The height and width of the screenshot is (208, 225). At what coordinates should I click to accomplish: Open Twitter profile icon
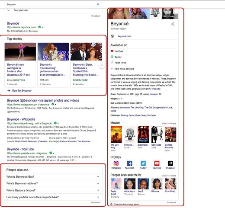click(143, 163)
